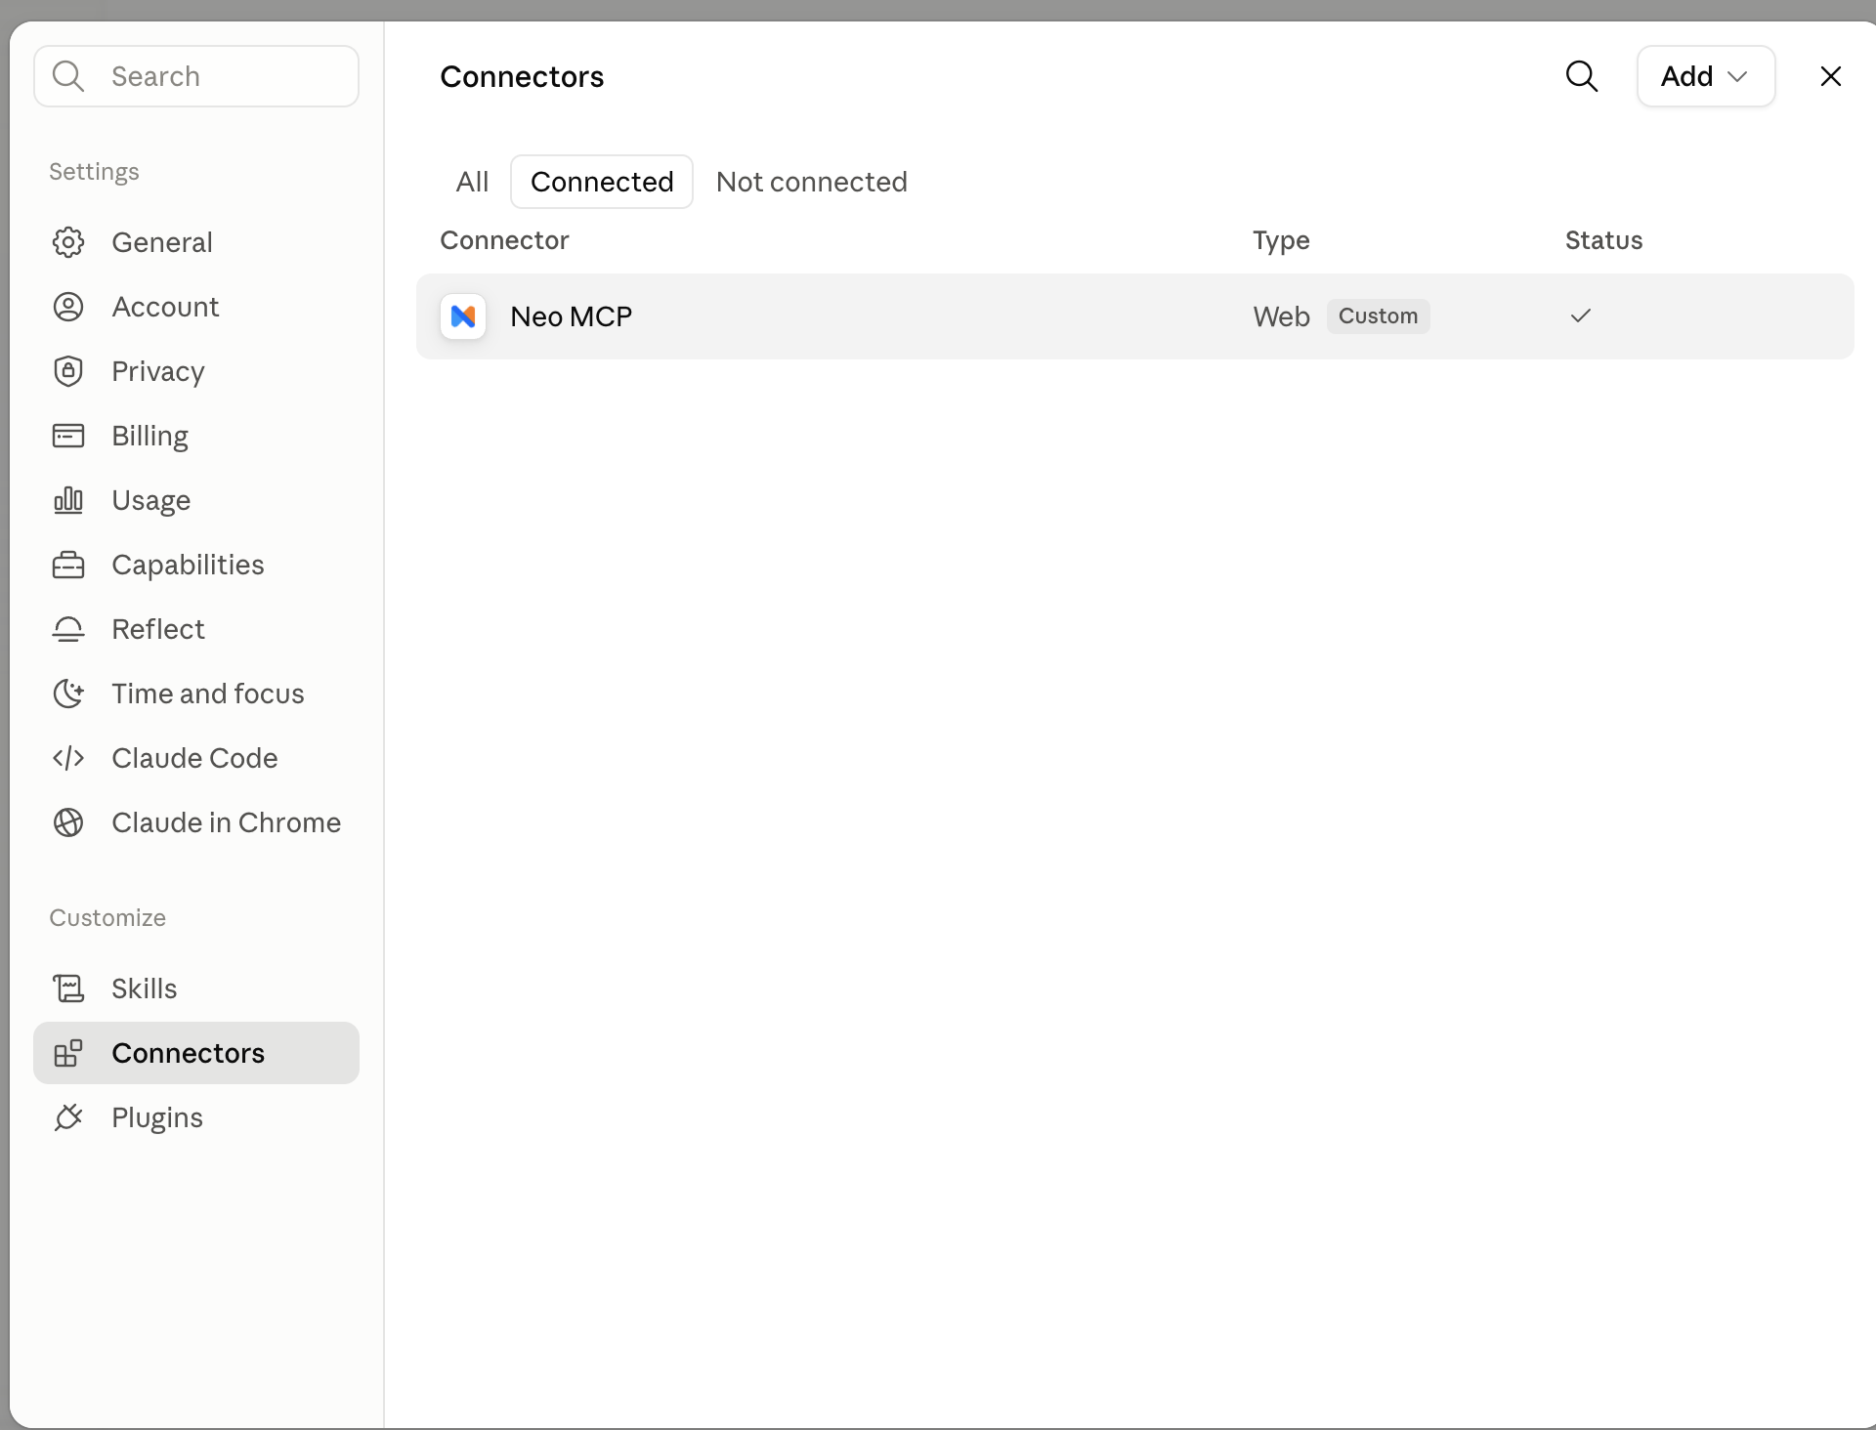Viewport: 1876px width, 1430px height.
Task: Click the Time and focus moon icon
Action: 68,694
